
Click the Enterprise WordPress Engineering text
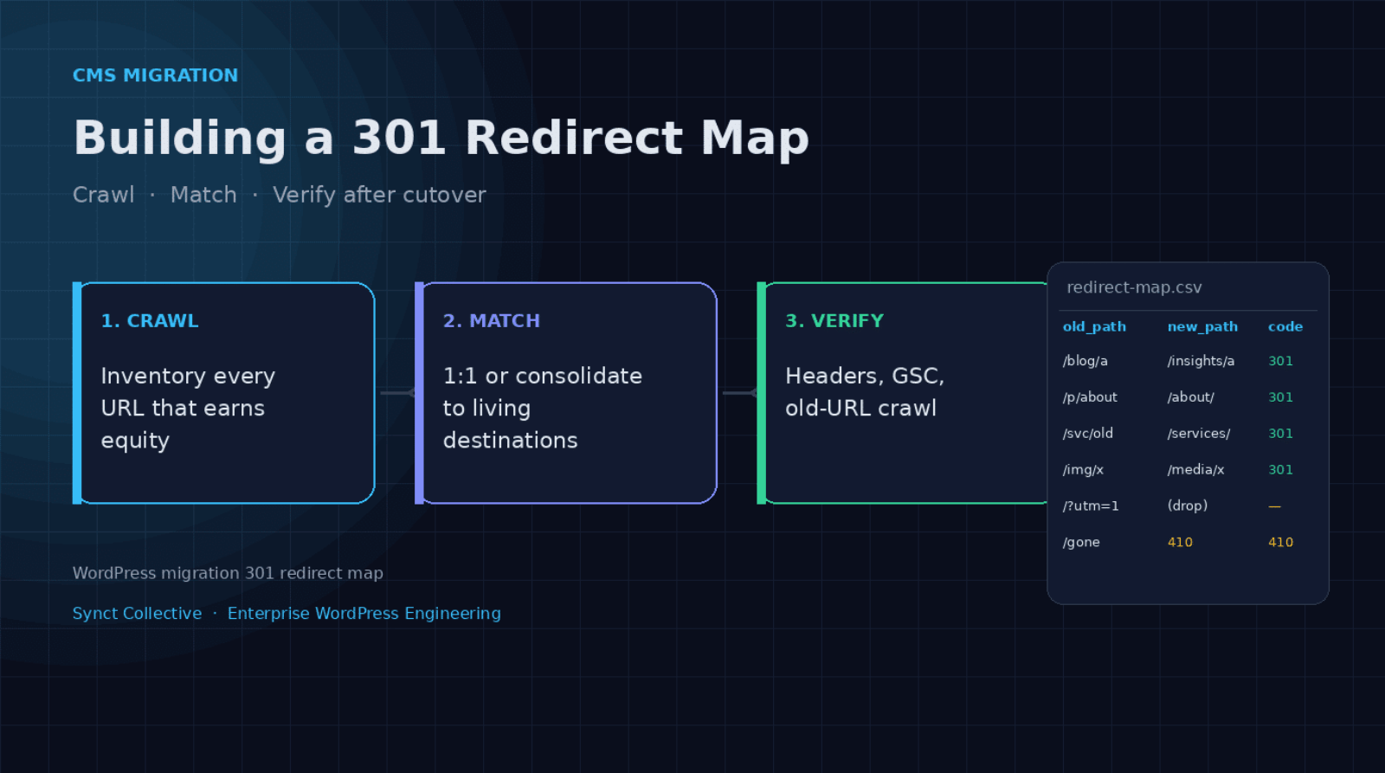(364, 614)
